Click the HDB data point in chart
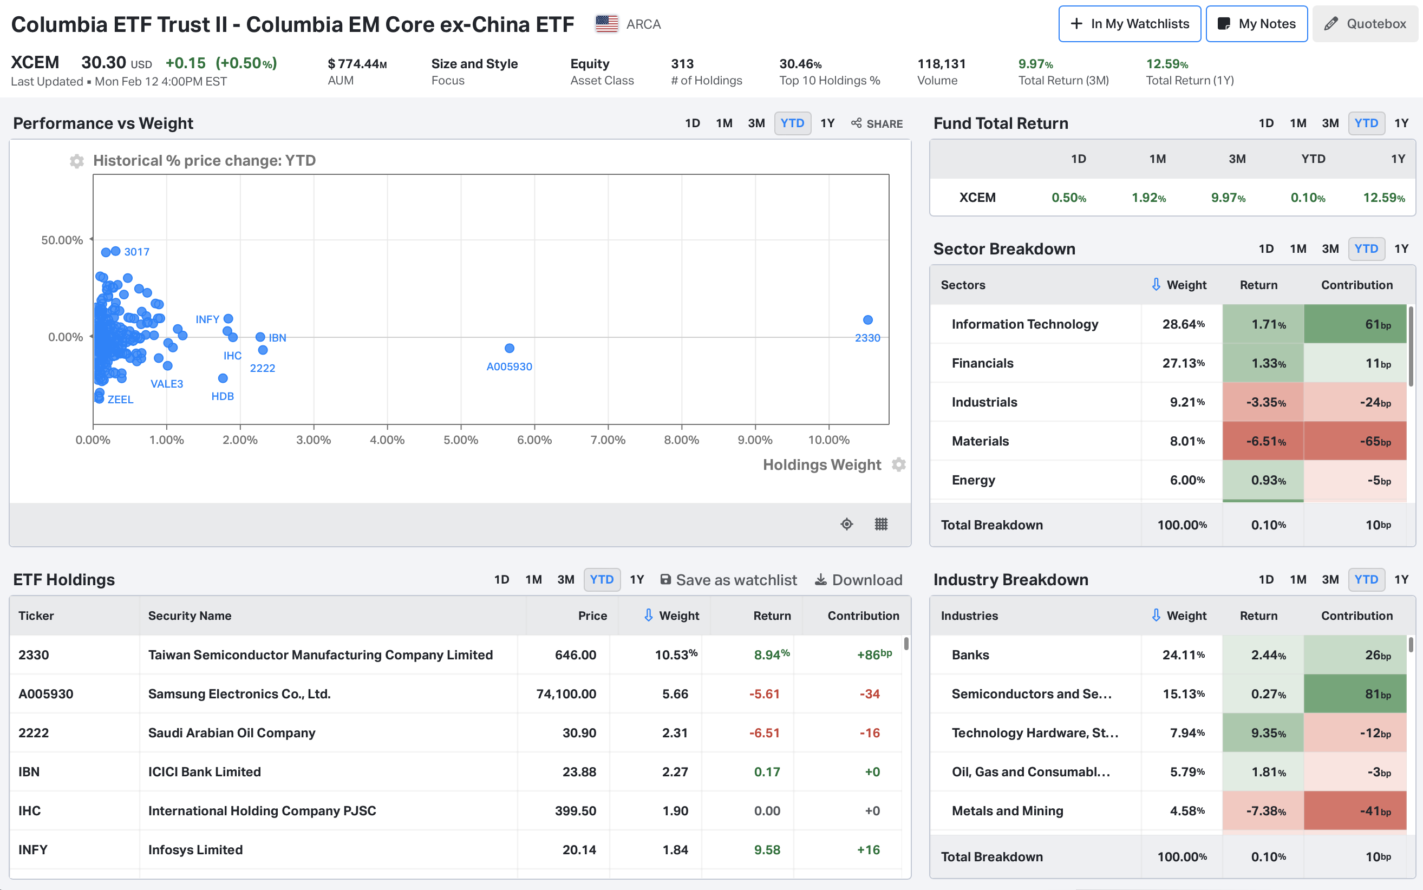 click(223, 378)
